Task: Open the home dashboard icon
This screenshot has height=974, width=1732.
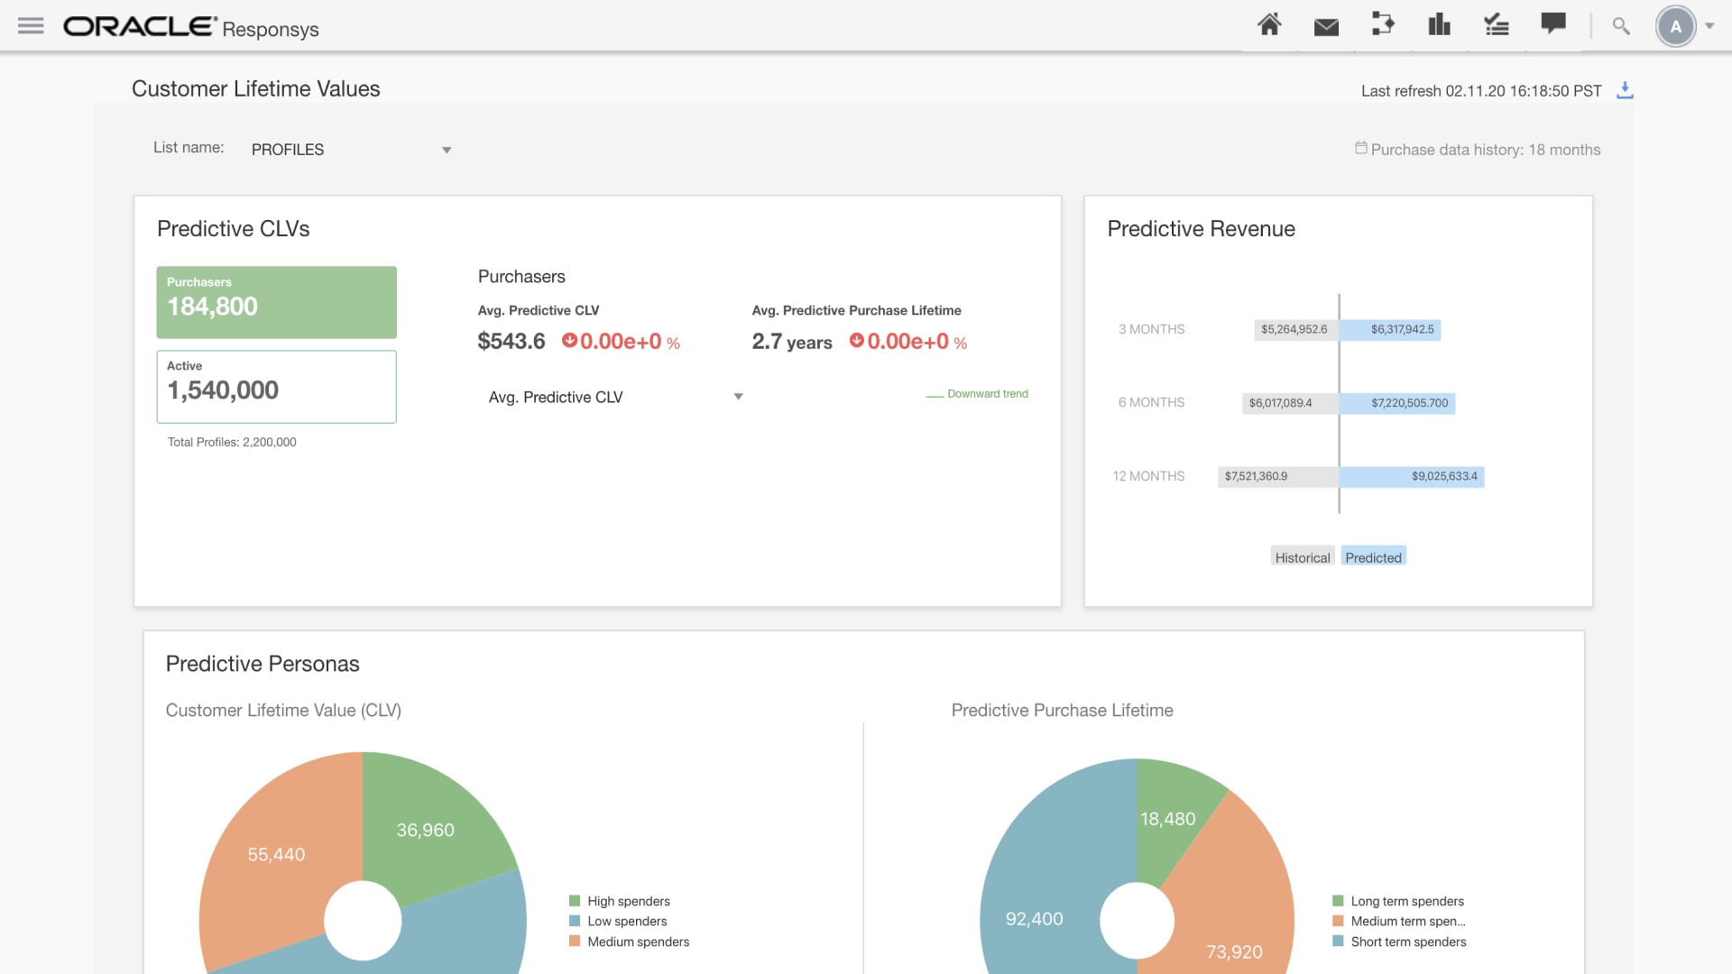Action: (x=1269, y=25)
